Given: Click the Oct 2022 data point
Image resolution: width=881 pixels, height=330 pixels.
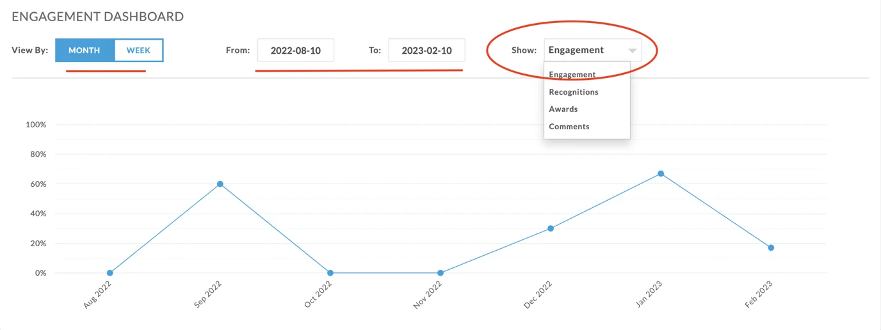Looking at the screenshot, I should point(330,273).
